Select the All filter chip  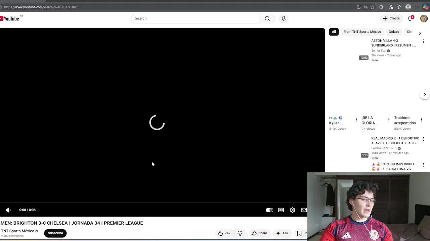coord(334,32)
